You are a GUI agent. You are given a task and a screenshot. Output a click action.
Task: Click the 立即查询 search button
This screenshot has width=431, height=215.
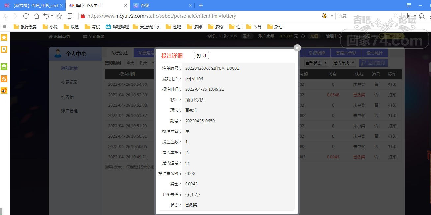(x=373, y=63)
